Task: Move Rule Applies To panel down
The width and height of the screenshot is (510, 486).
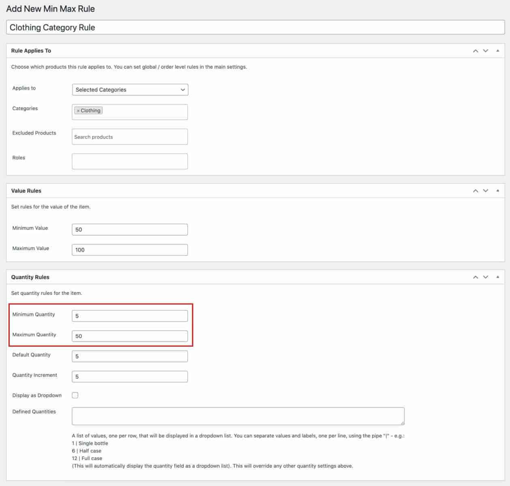Action: 486,51
